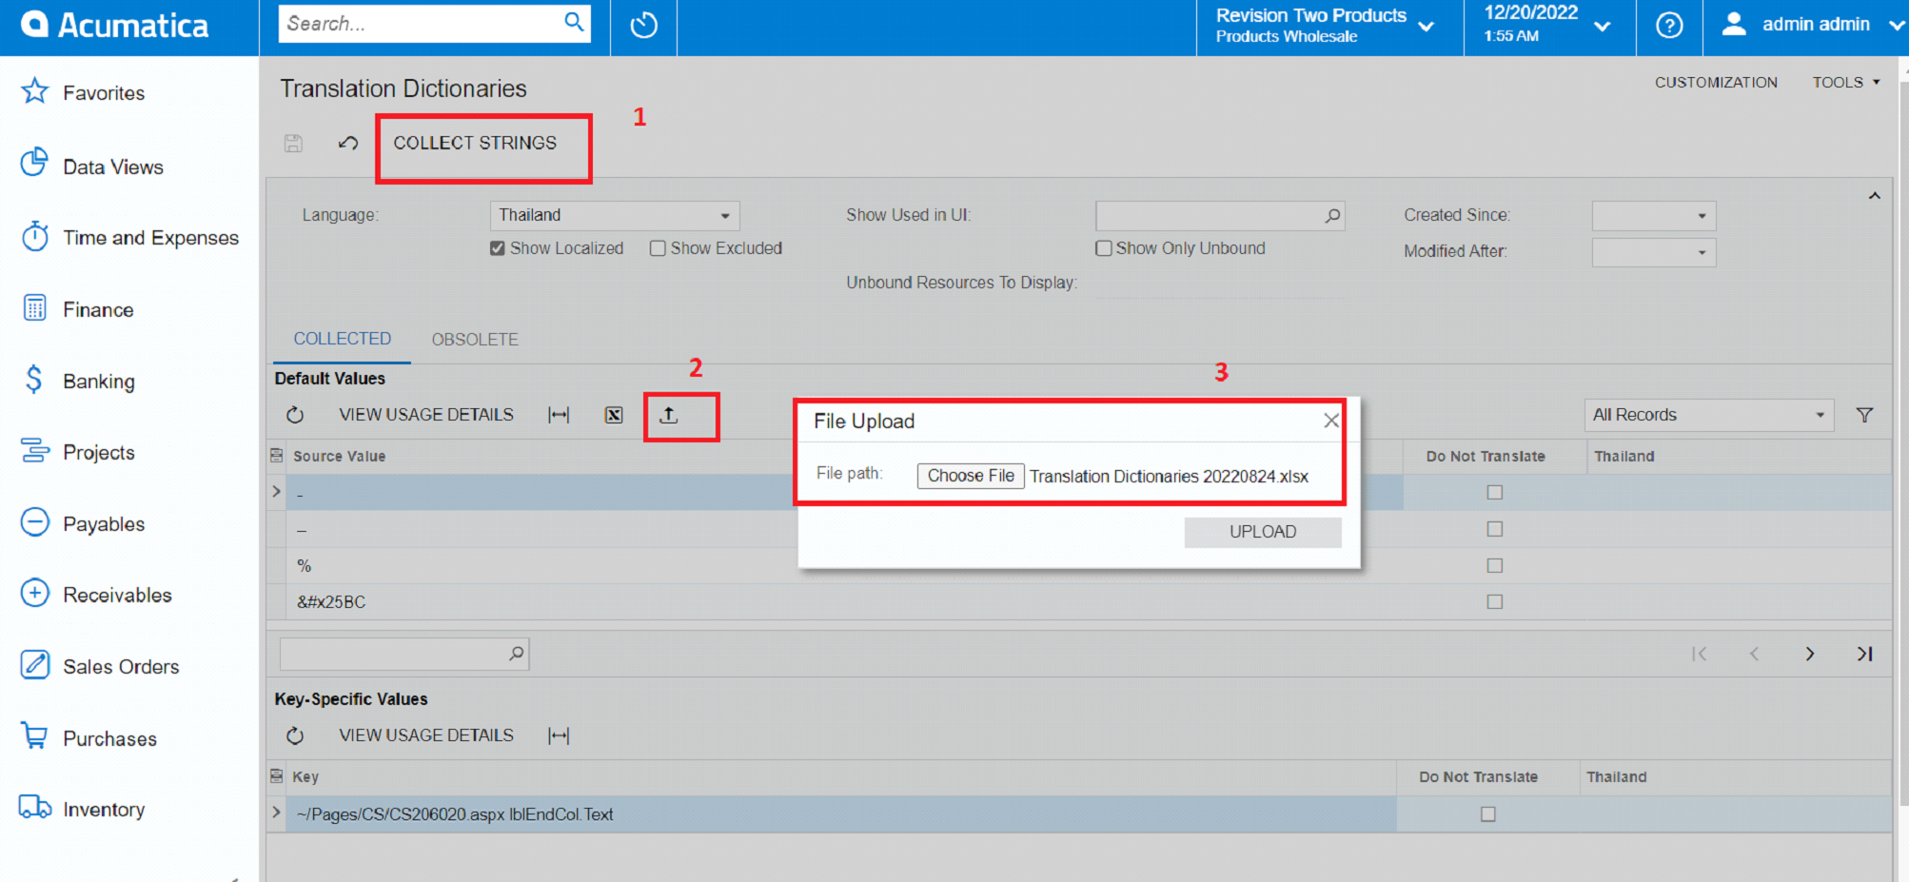Open the Help question mark icon
Screen dimensions: 1909x882
pos(1669,25)
